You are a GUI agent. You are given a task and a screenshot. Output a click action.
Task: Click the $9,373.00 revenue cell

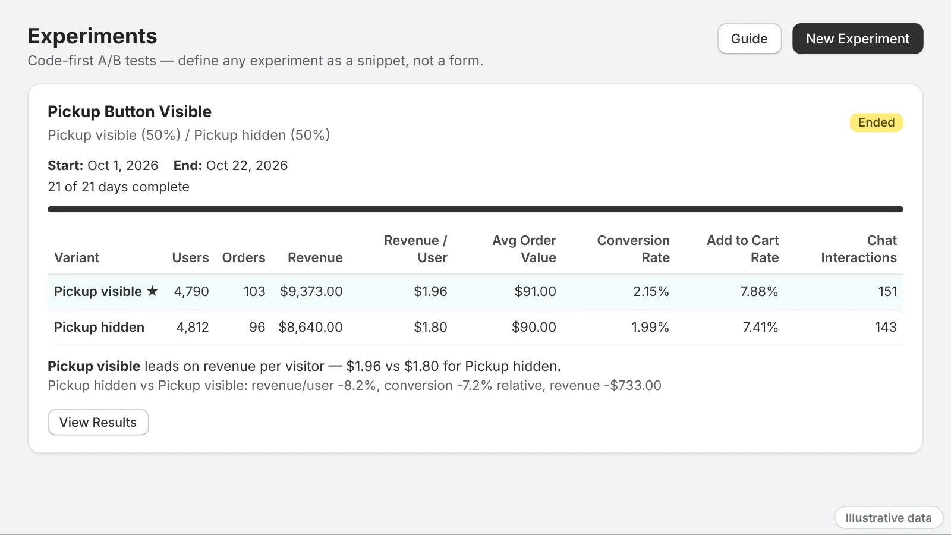click(x=311, y=291)
